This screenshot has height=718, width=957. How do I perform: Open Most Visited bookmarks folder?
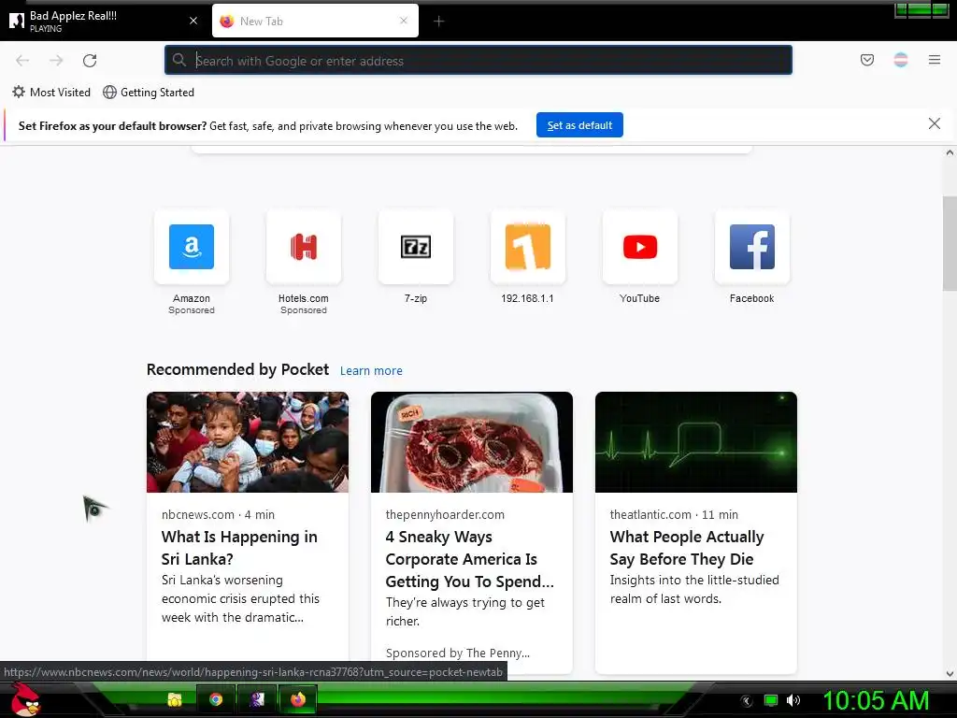click(x=51, y=93)
